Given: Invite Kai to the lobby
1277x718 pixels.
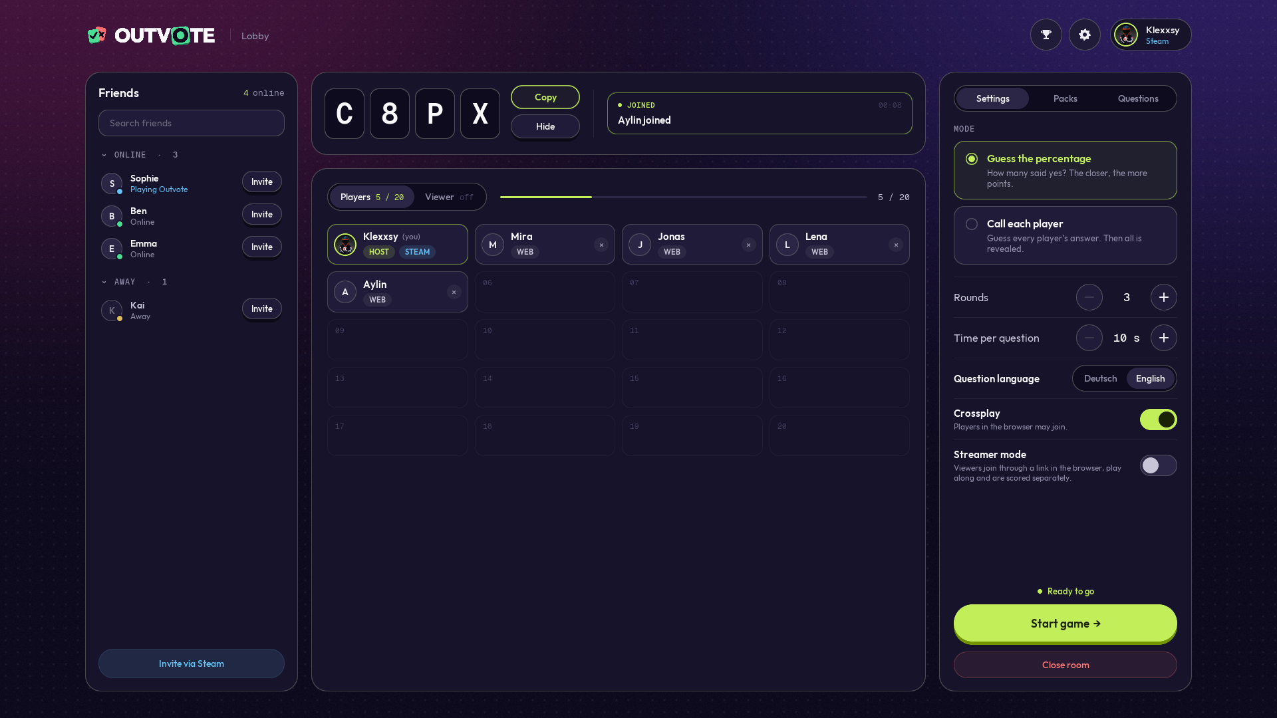Looking at the screenshot, I should [262, 308].
